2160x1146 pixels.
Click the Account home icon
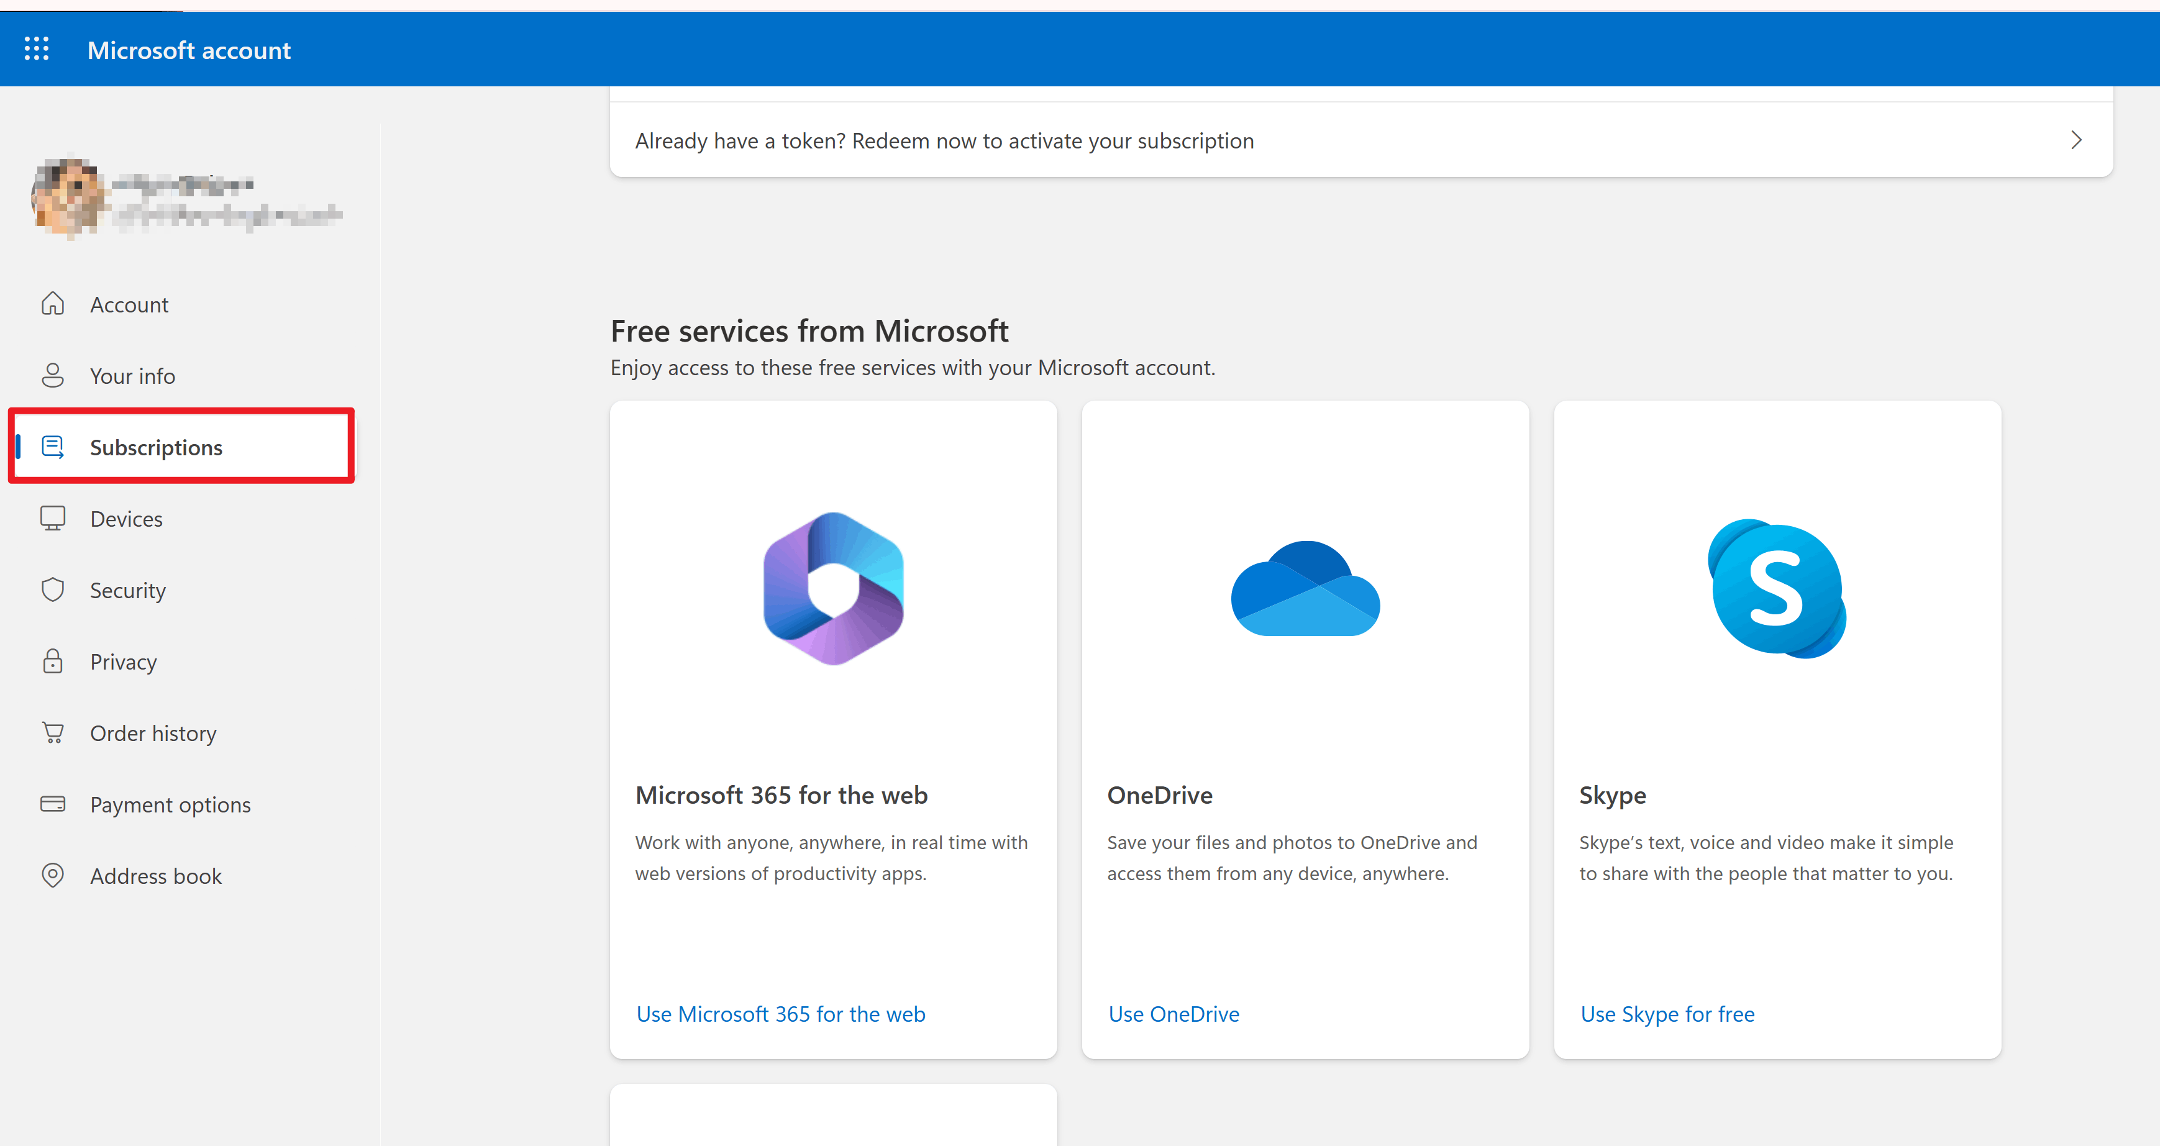tap(53, 304)
